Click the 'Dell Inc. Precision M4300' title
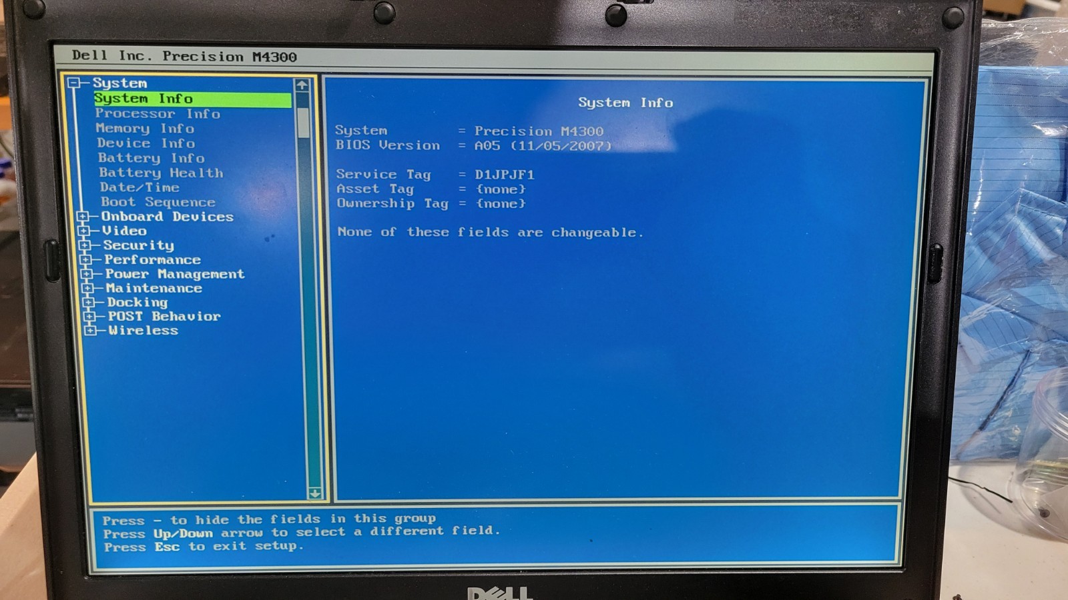1068x600 pixels. [184, 56]
